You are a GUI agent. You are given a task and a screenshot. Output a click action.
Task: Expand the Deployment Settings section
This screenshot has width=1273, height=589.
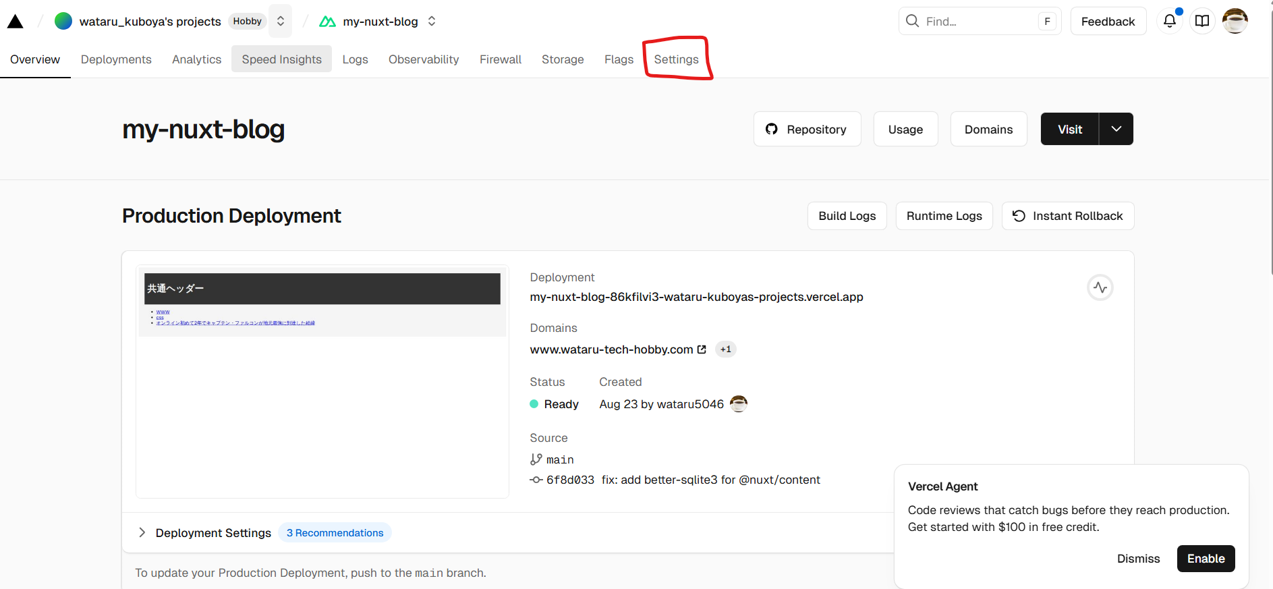point(142,532)
